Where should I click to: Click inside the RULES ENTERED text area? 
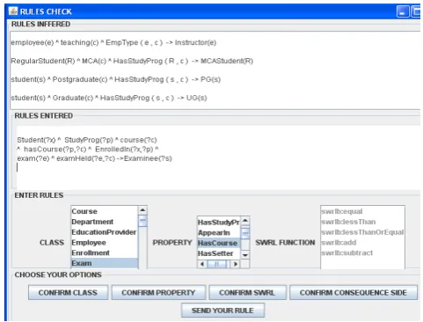[x=218, y=157]
